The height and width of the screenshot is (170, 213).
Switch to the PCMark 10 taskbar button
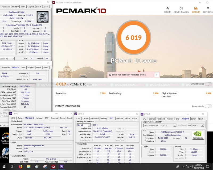(53, 167)
